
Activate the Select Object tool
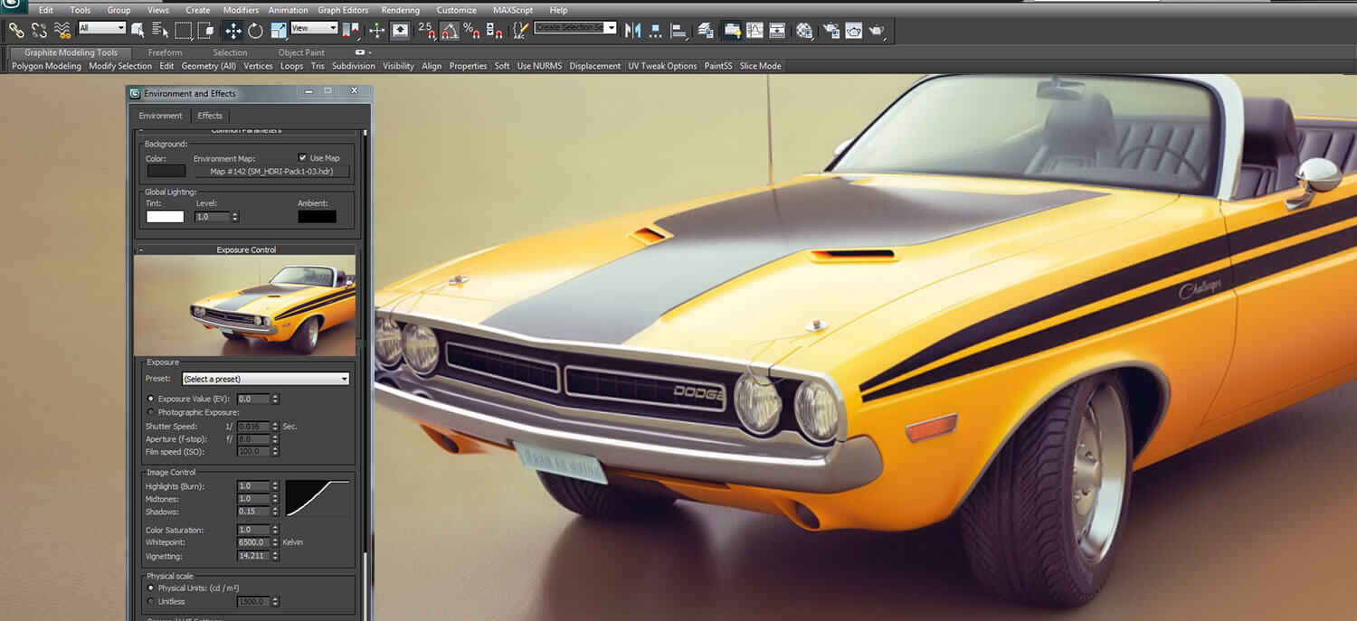tap(138, 30)
